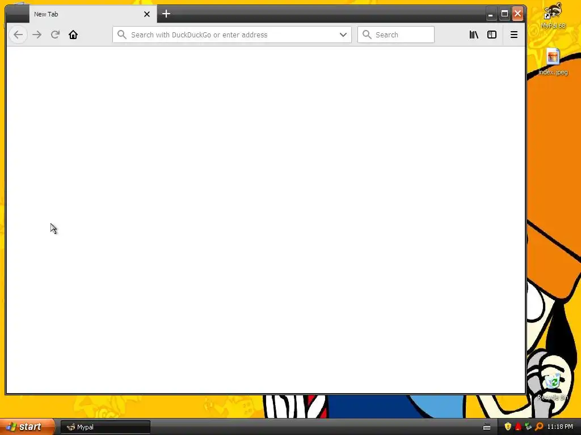Reload the current page
The width and height of the screenshot is (581, 435).
tap(55, 35)
